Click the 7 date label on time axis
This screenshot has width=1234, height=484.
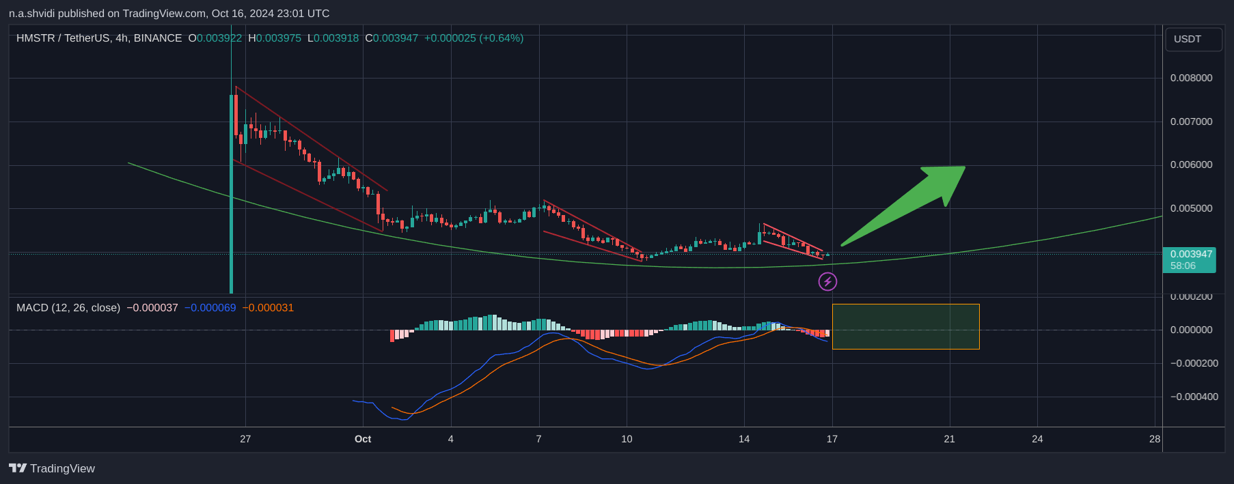(x=538, y=439)
